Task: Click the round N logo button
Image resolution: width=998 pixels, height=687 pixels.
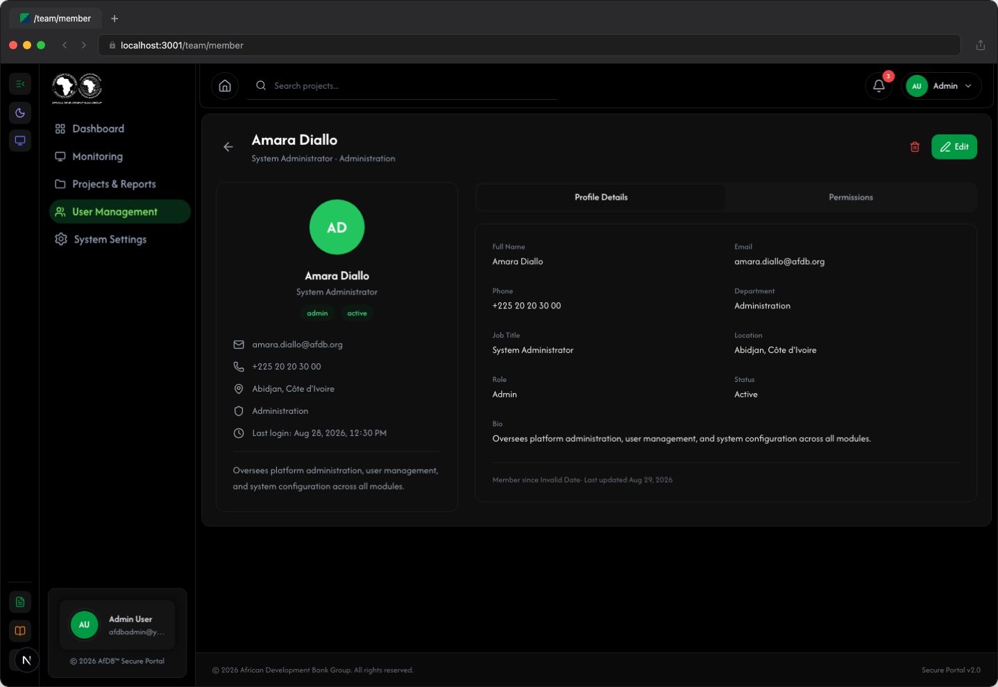Action: click(x=26, y=660)
